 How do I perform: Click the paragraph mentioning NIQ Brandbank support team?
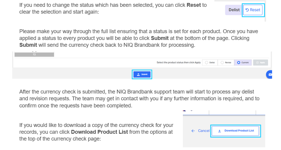[x=139, y=99]
